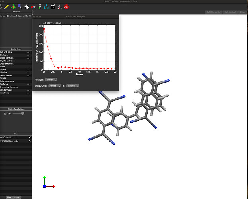Select the Measure tool
The height and width of the screenshot is (199, 248).
point(46,7)
